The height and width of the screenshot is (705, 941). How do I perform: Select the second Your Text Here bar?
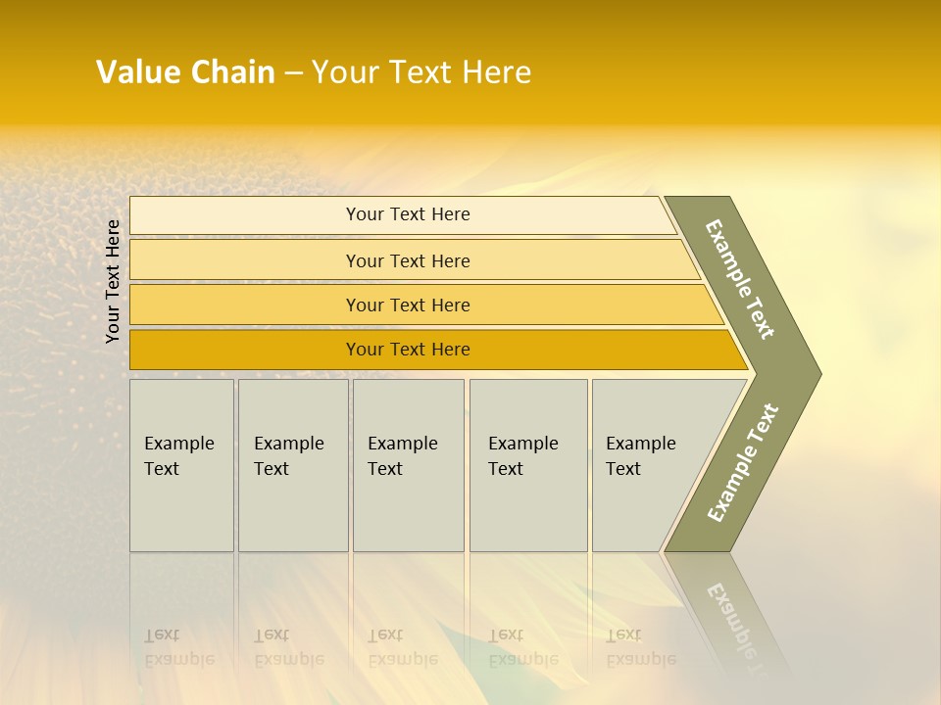coord(407,260)
